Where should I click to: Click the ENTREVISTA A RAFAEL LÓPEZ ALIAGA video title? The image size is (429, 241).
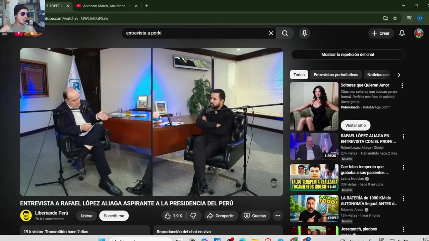(127, 203)
